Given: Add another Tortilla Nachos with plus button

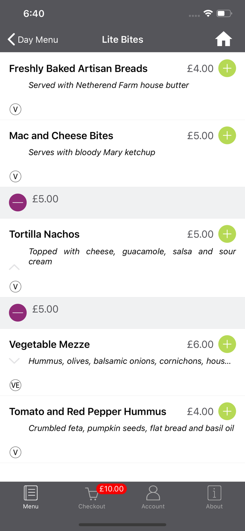Looking at the screenshot, I should coord(227,234).
